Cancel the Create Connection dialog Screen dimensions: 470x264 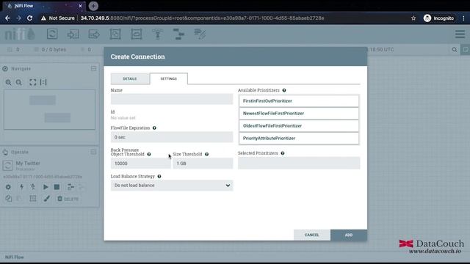click(x=311, y=235)
